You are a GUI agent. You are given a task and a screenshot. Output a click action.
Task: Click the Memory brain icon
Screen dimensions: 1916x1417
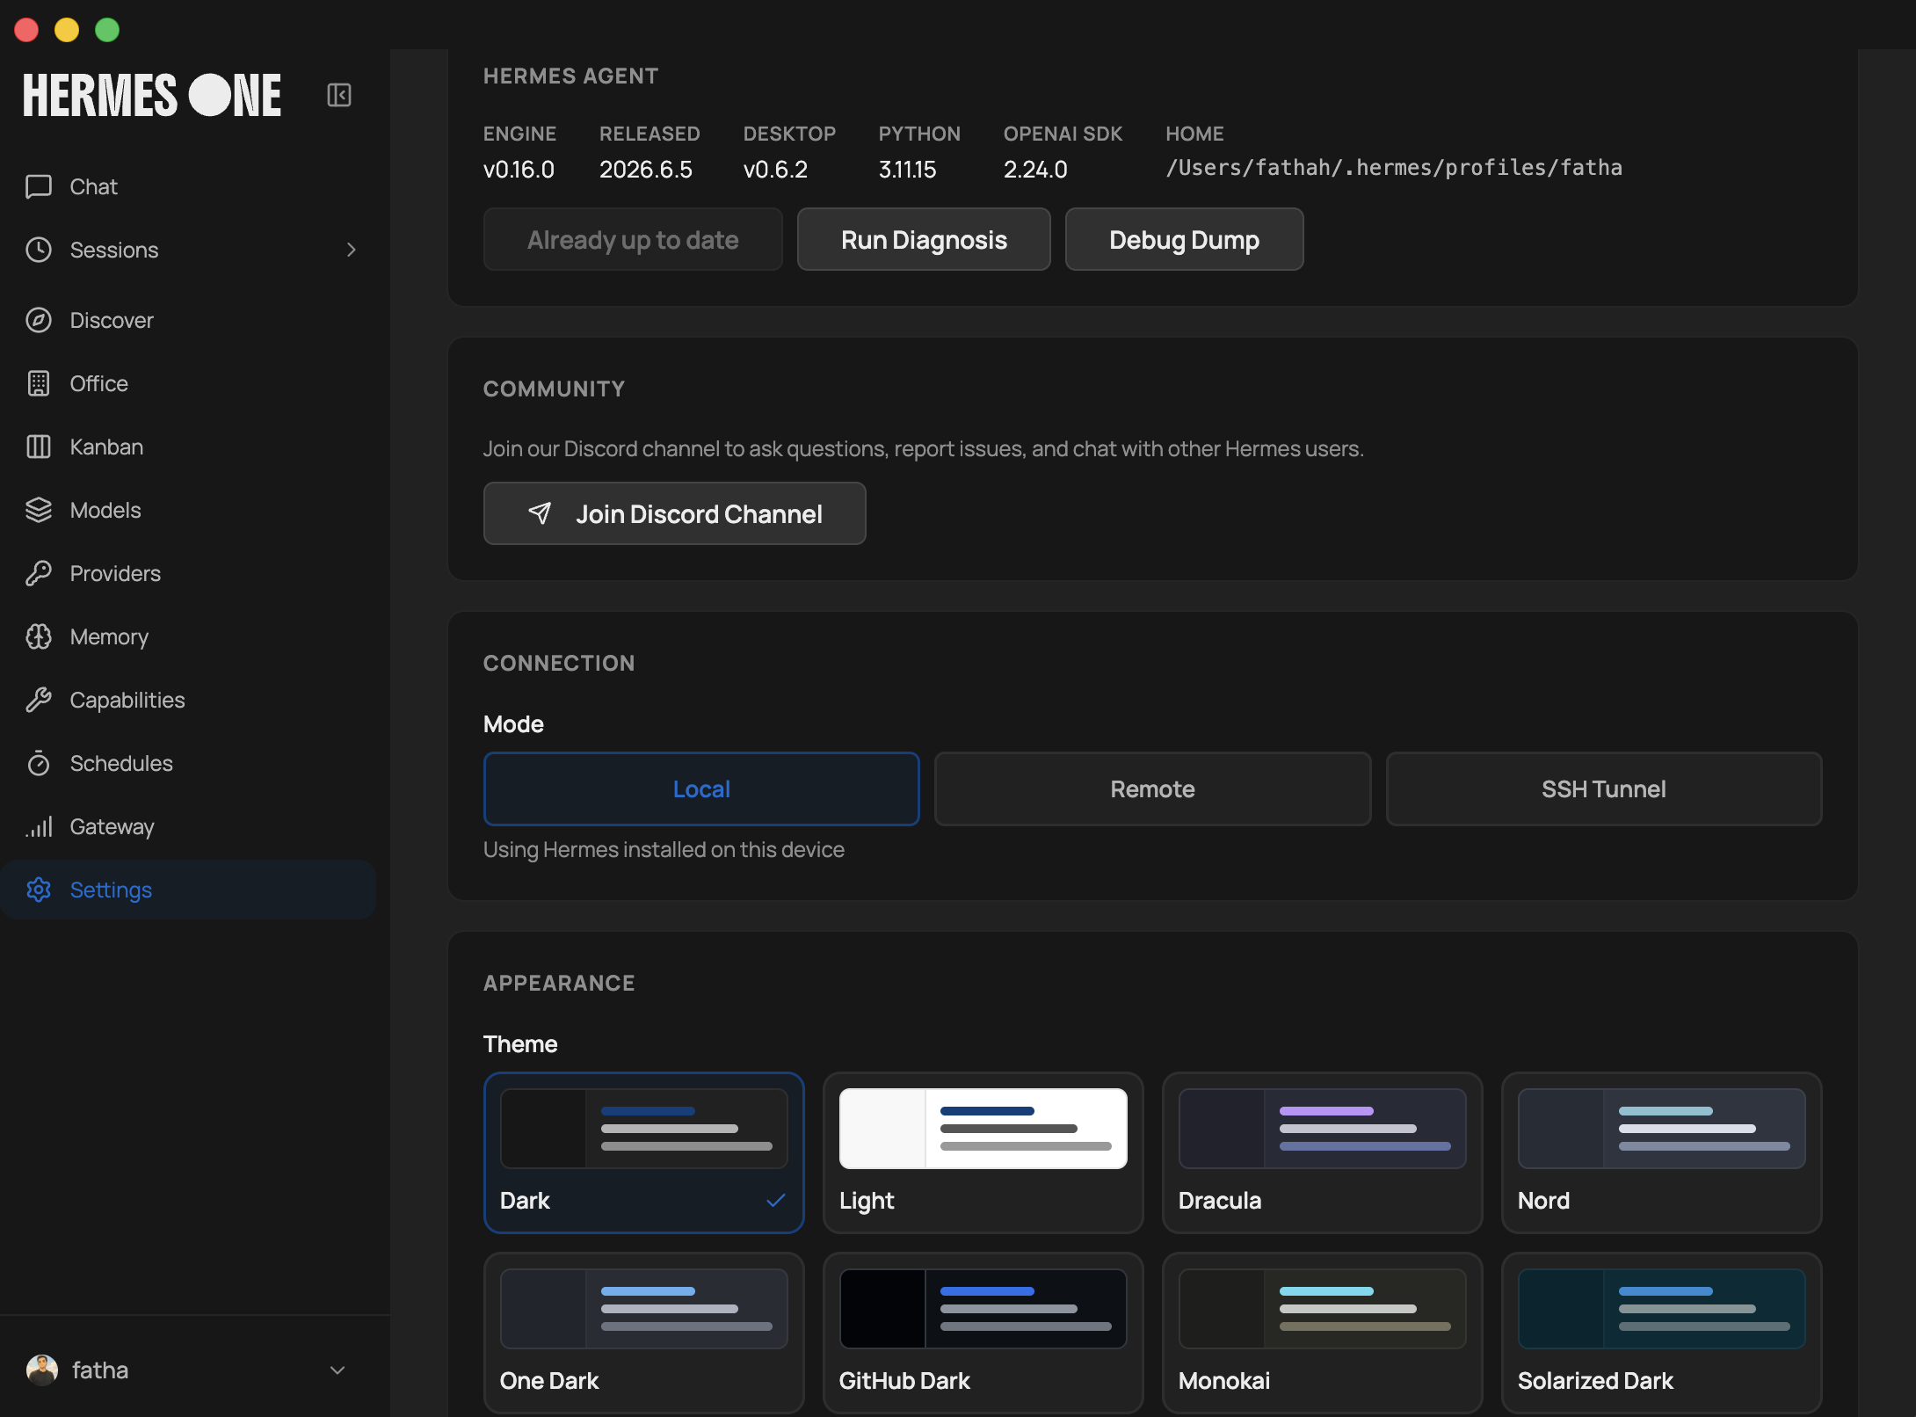coord(39,636)
